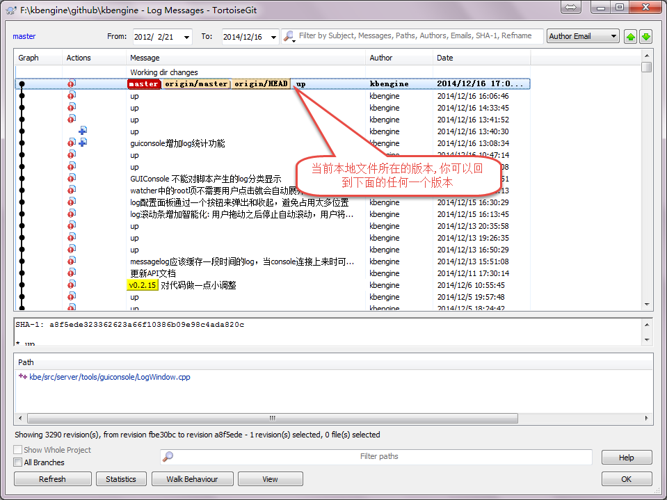
Task: Select the yellow v0.2.15 tag label
Action: (x=143, y=285)
